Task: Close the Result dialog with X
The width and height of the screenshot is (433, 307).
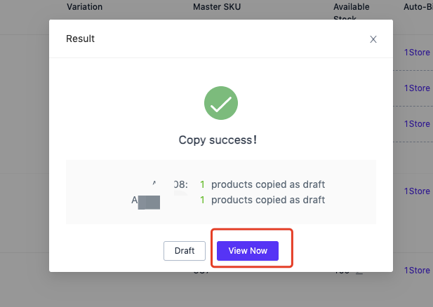Action: click(373, 39)
